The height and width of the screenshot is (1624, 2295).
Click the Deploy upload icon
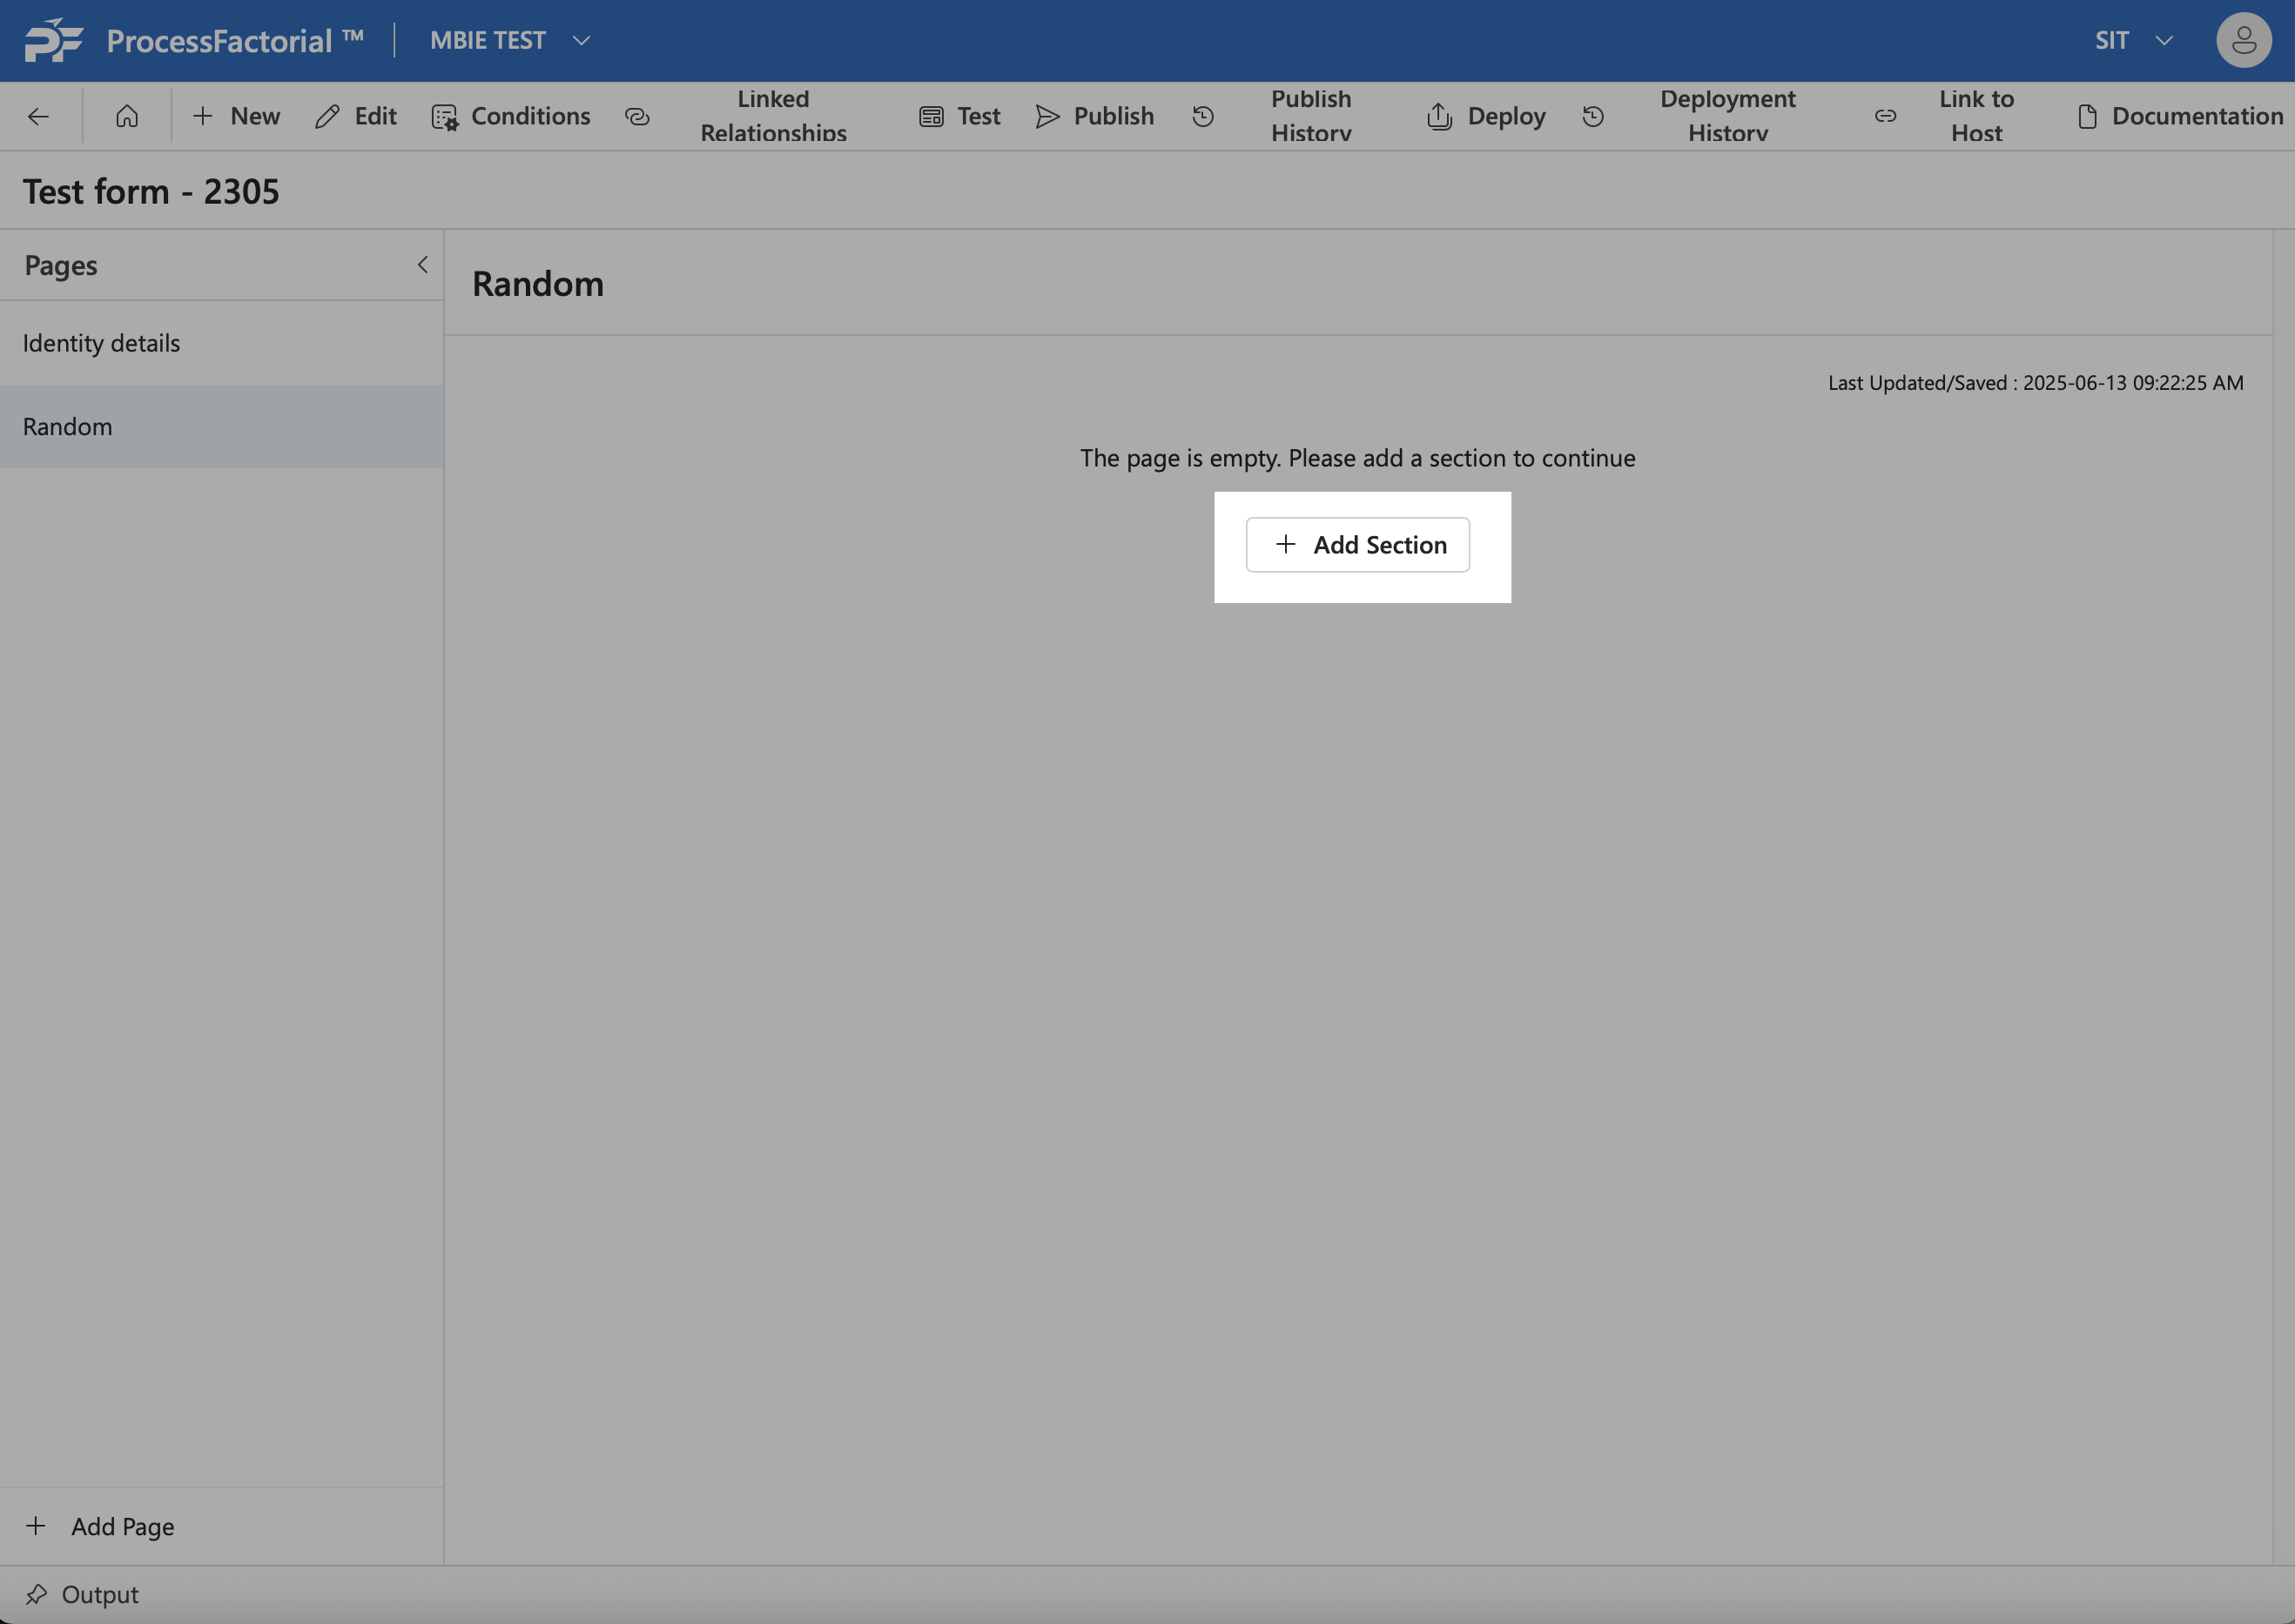1440,117
